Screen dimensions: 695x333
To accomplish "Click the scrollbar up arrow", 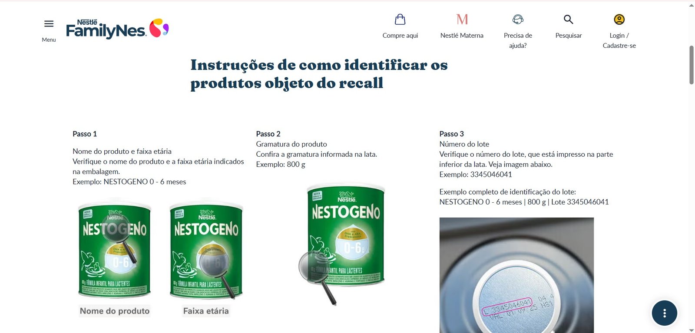I will [x=692, y=5].
